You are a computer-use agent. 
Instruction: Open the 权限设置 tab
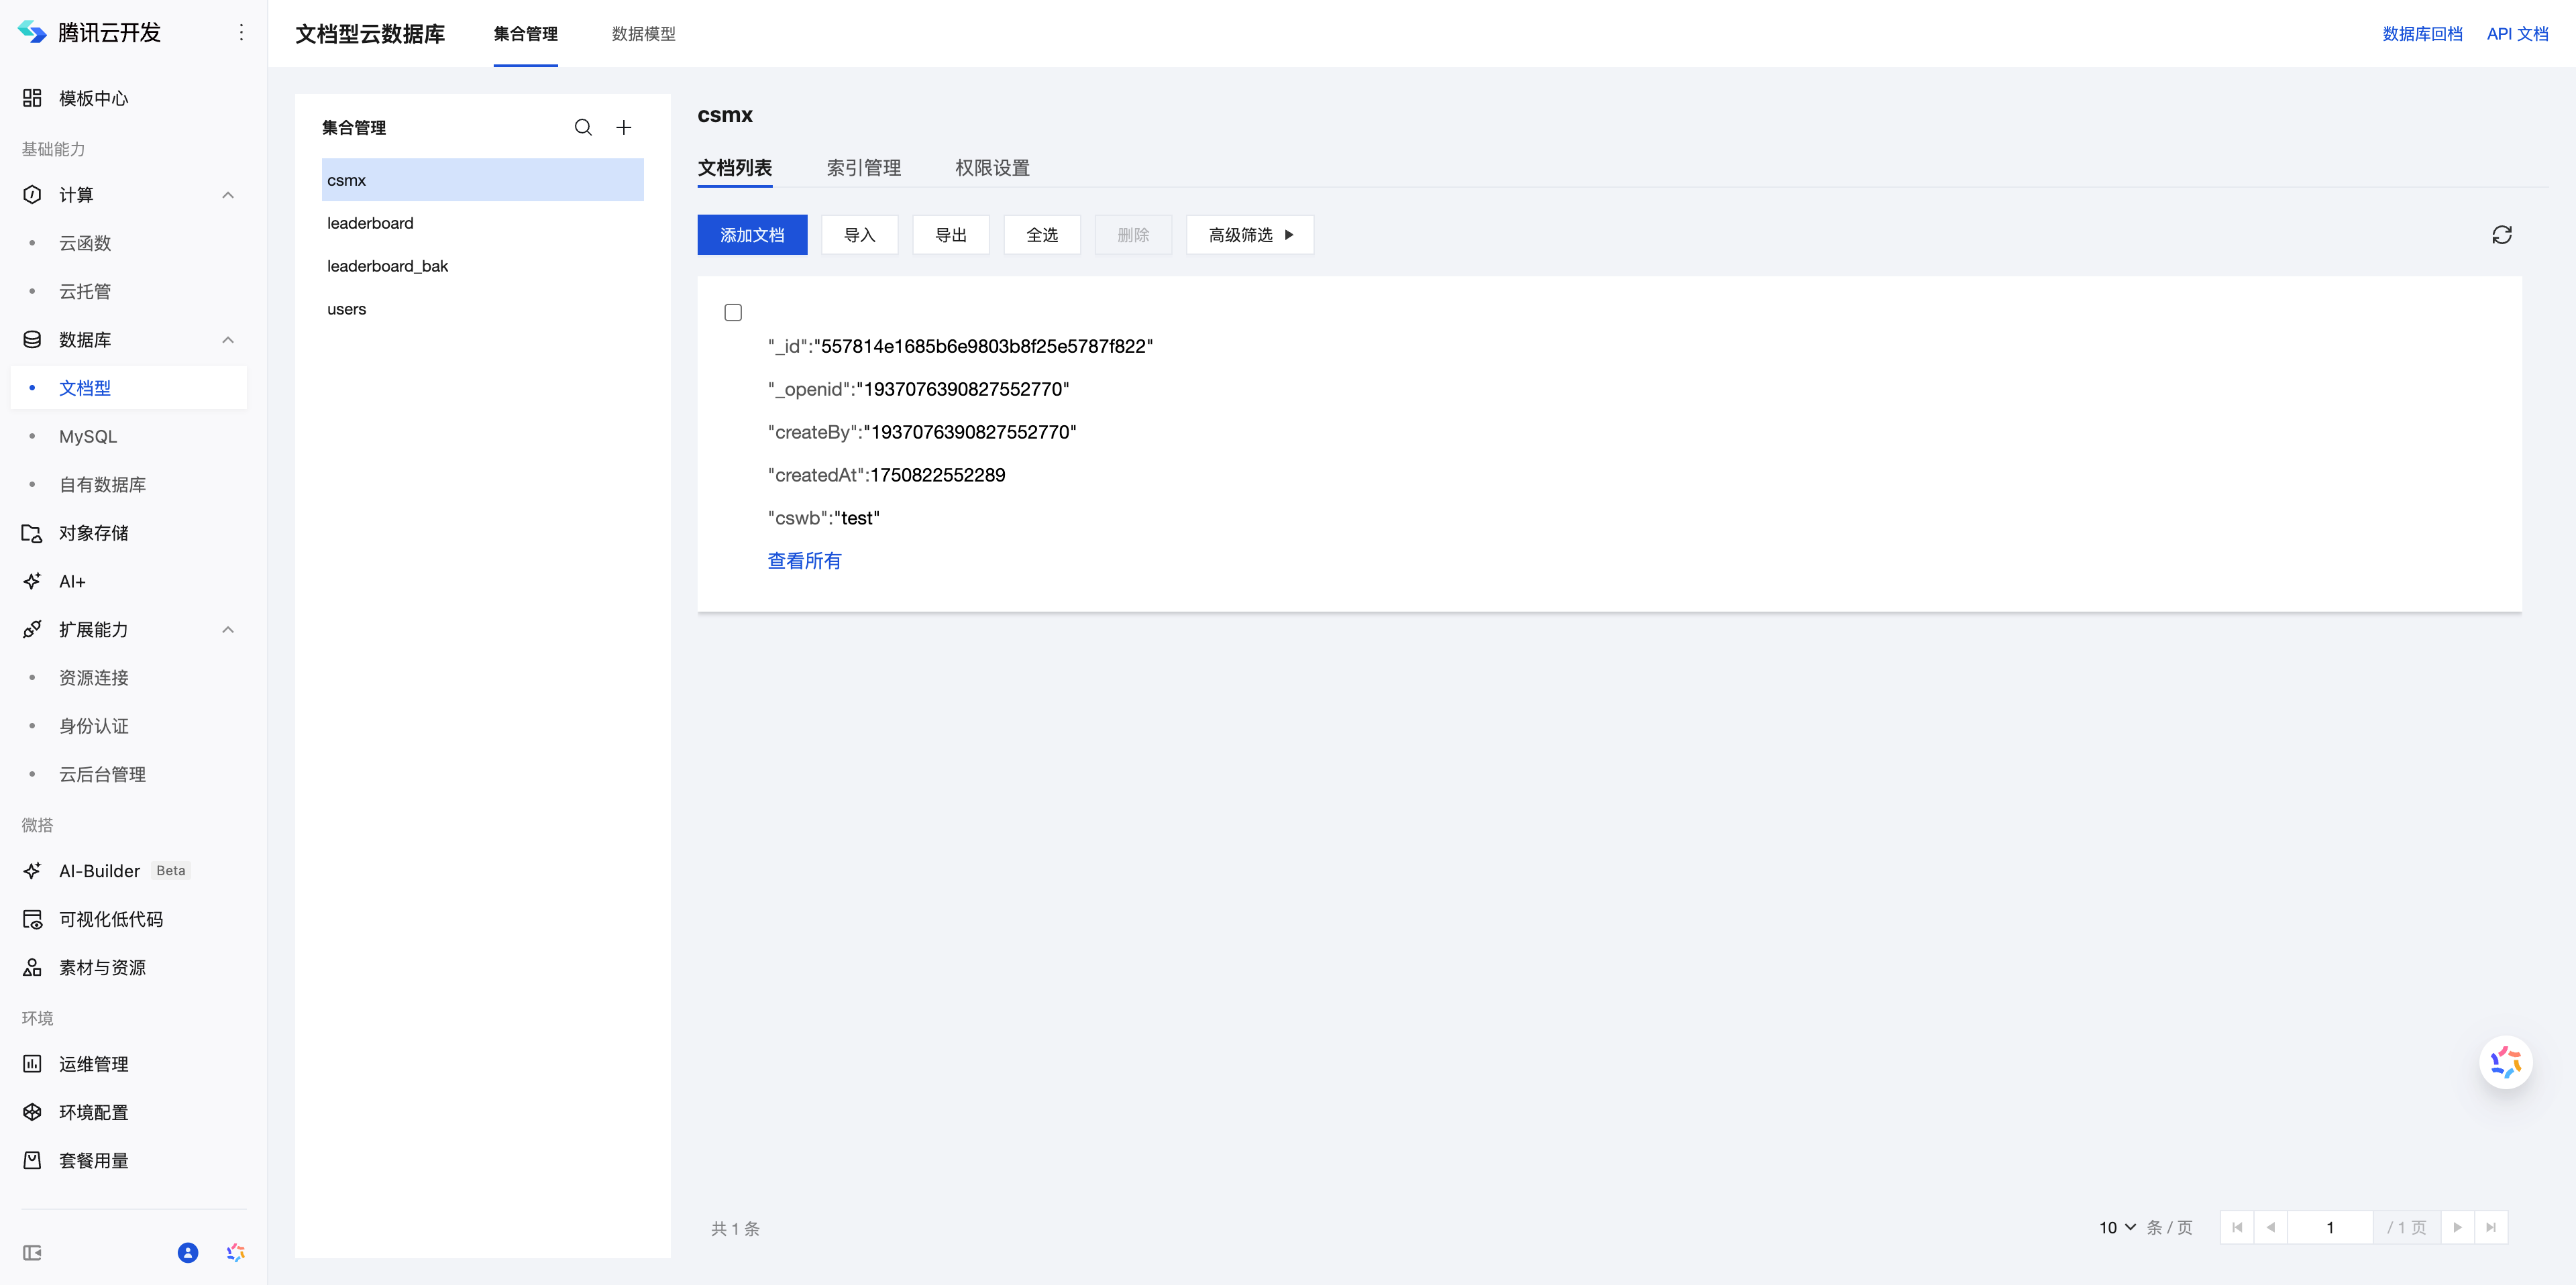(993, 167)
